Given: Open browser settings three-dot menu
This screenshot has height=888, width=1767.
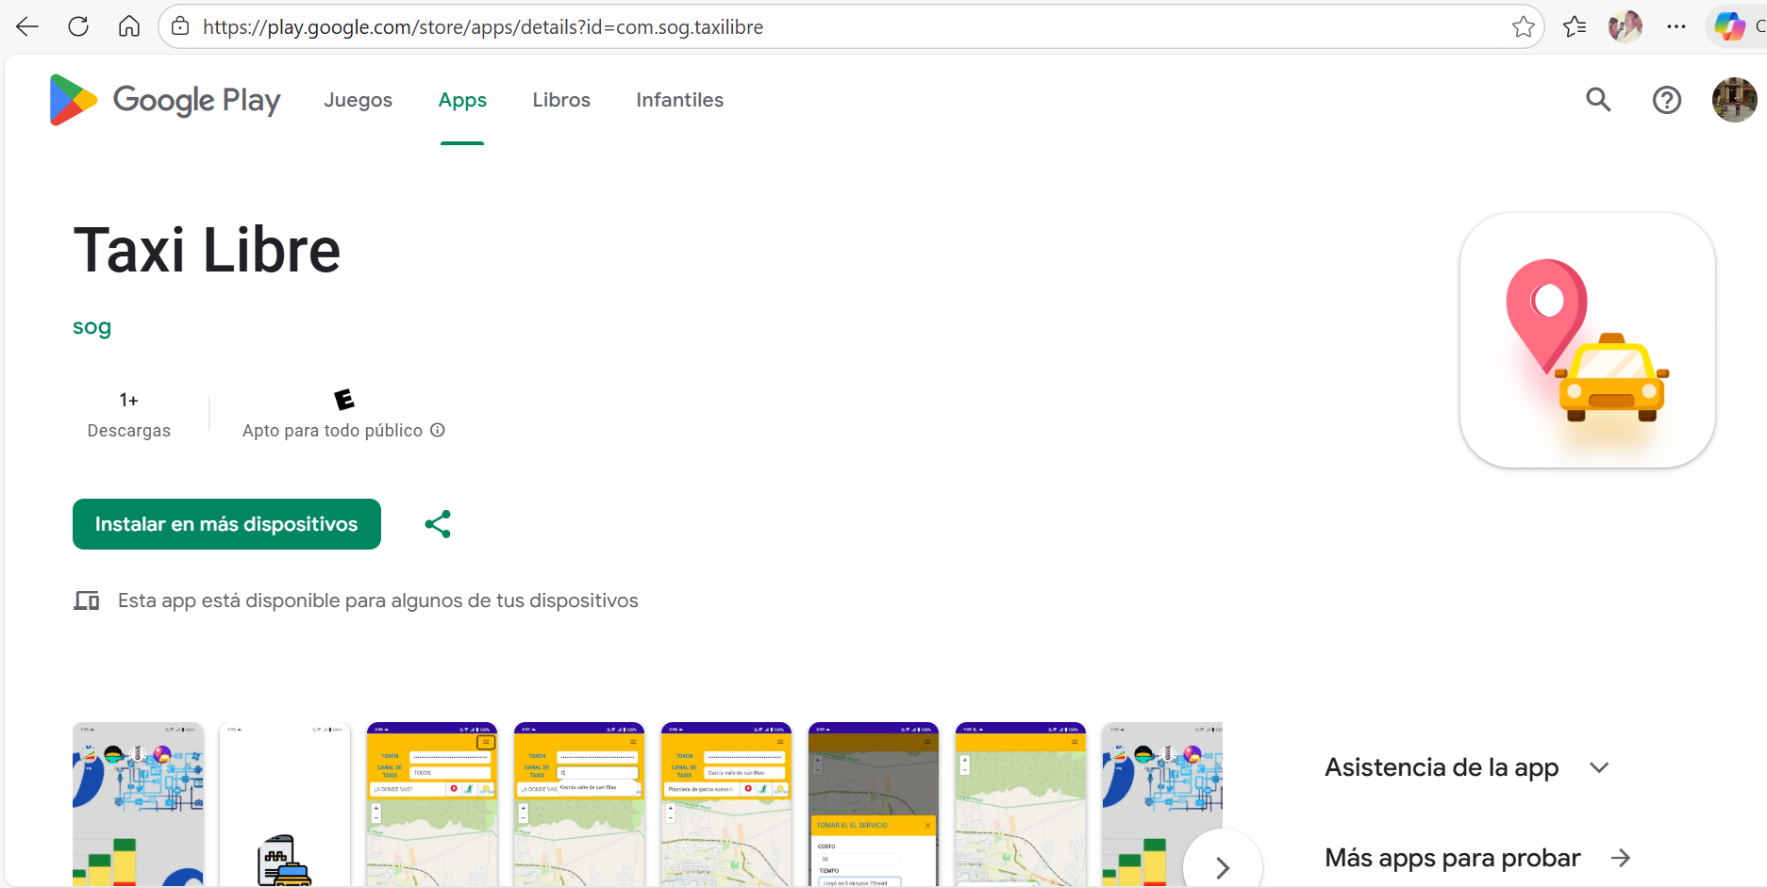Looking at the screenshot, I should coord(1675,27).
